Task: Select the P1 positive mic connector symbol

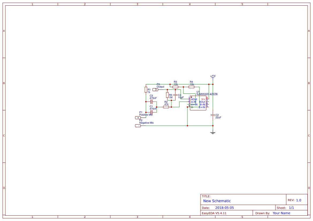Action: pyautogui.click(x=138, y=118)
